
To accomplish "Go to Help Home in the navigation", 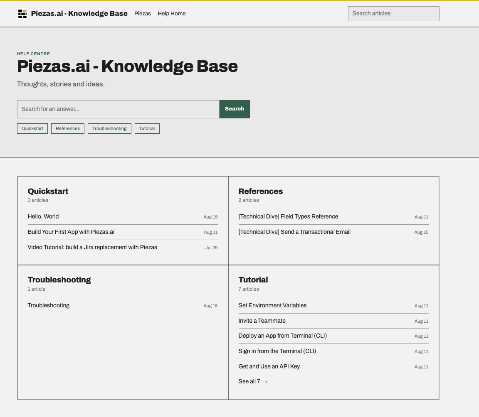I will (172, 13).
